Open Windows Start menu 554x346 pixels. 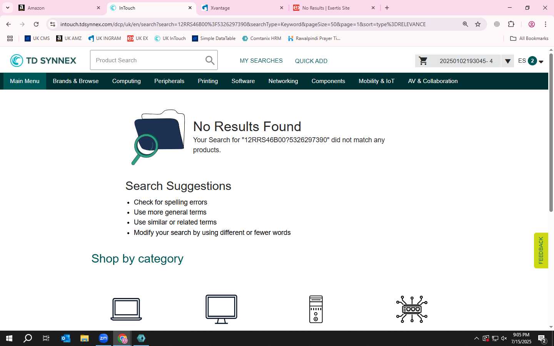click(9, 338)
